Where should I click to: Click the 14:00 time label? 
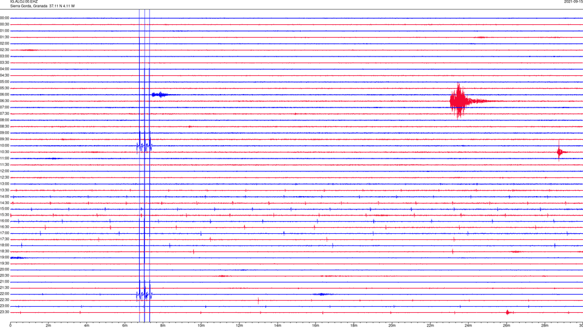click(x=4, y=196)
